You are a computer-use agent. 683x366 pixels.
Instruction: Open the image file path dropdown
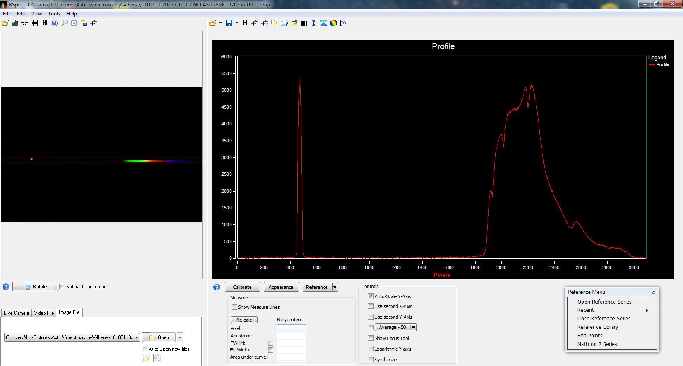point(136,337)
